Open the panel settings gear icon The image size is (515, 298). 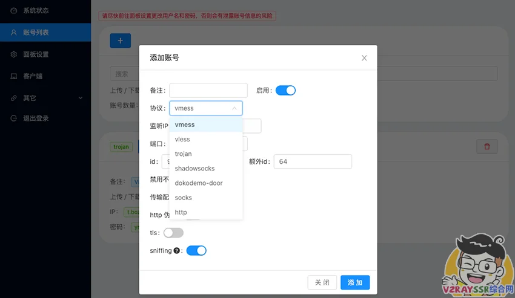[13, 54]
